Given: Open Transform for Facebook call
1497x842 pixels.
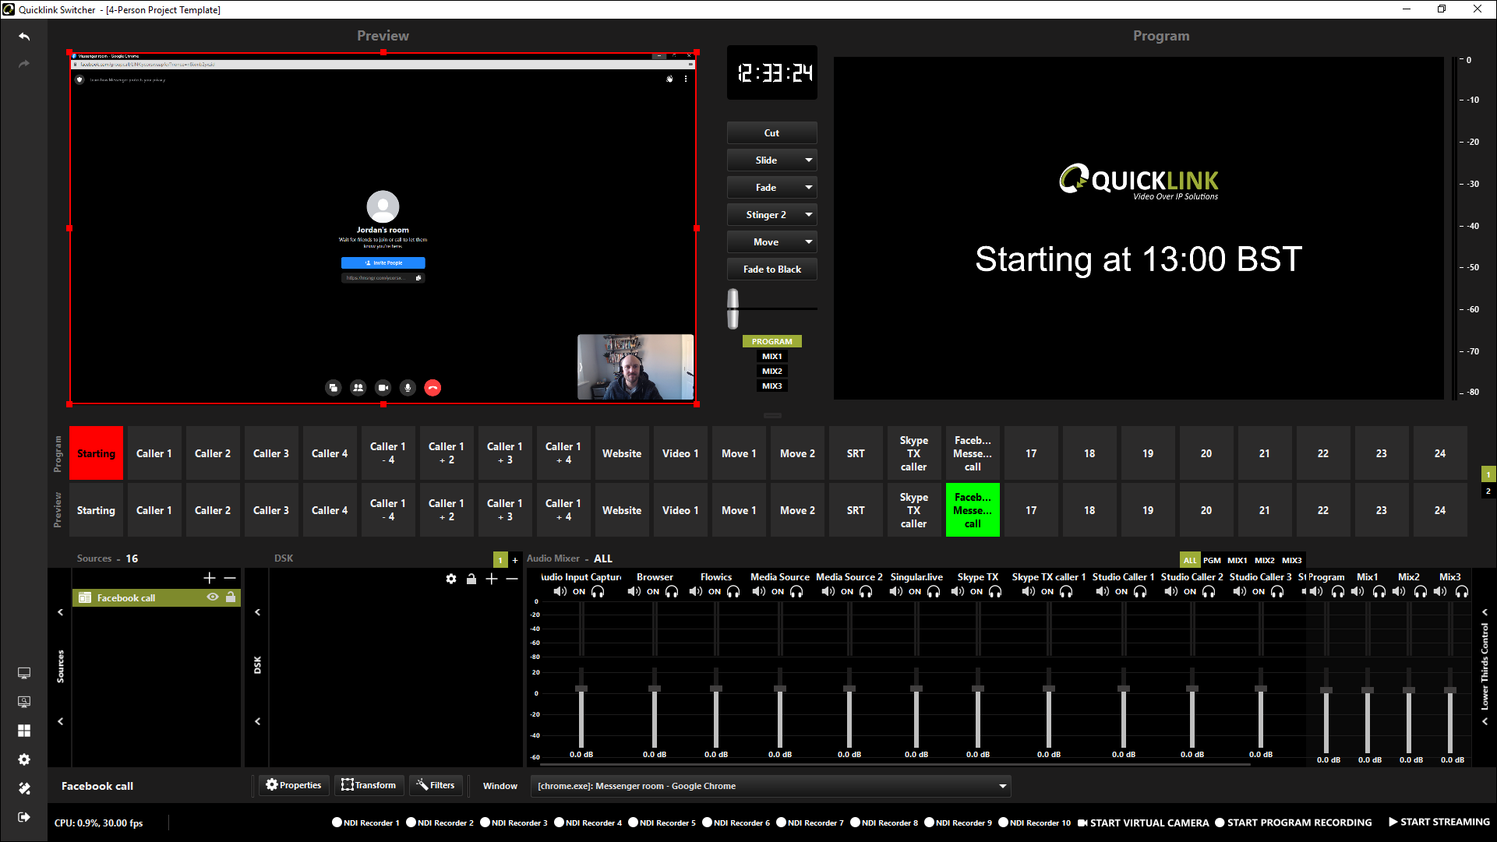Looking at the screenshot, I should pos(369,785).
